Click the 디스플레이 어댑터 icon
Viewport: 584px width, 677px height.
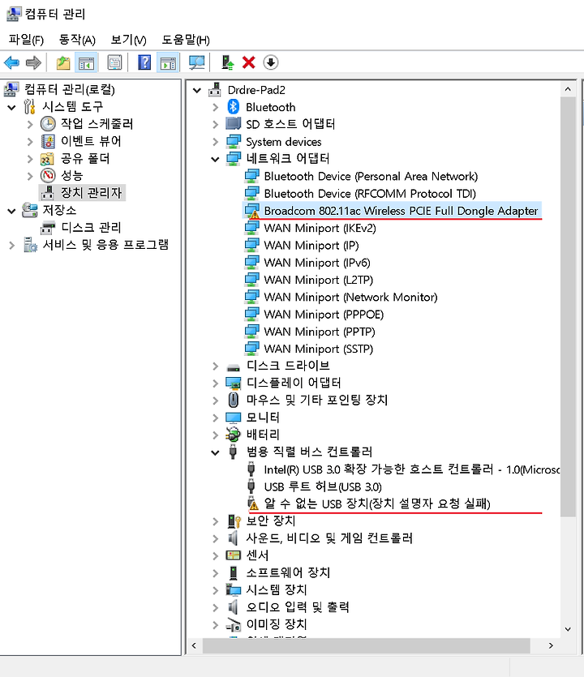point(234,383)
